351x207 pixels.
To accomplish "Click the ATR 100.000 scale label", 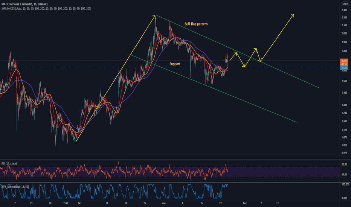I will (x=345, y=184).
